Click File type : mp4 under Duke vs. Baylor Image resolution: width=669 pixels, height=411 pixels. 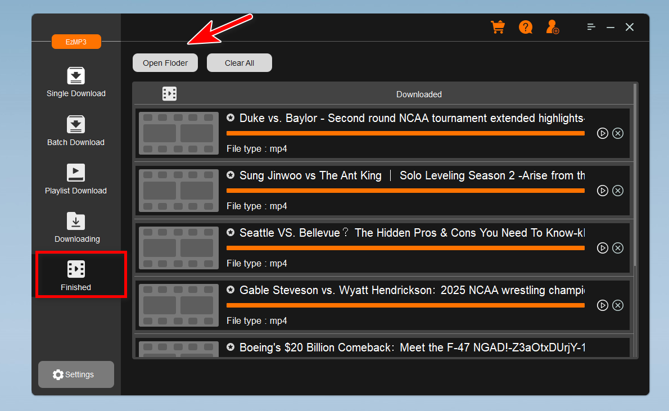coord(257,149)
